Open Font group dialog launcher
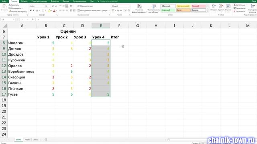Viewport: 257px width, 144px height. 57,15
